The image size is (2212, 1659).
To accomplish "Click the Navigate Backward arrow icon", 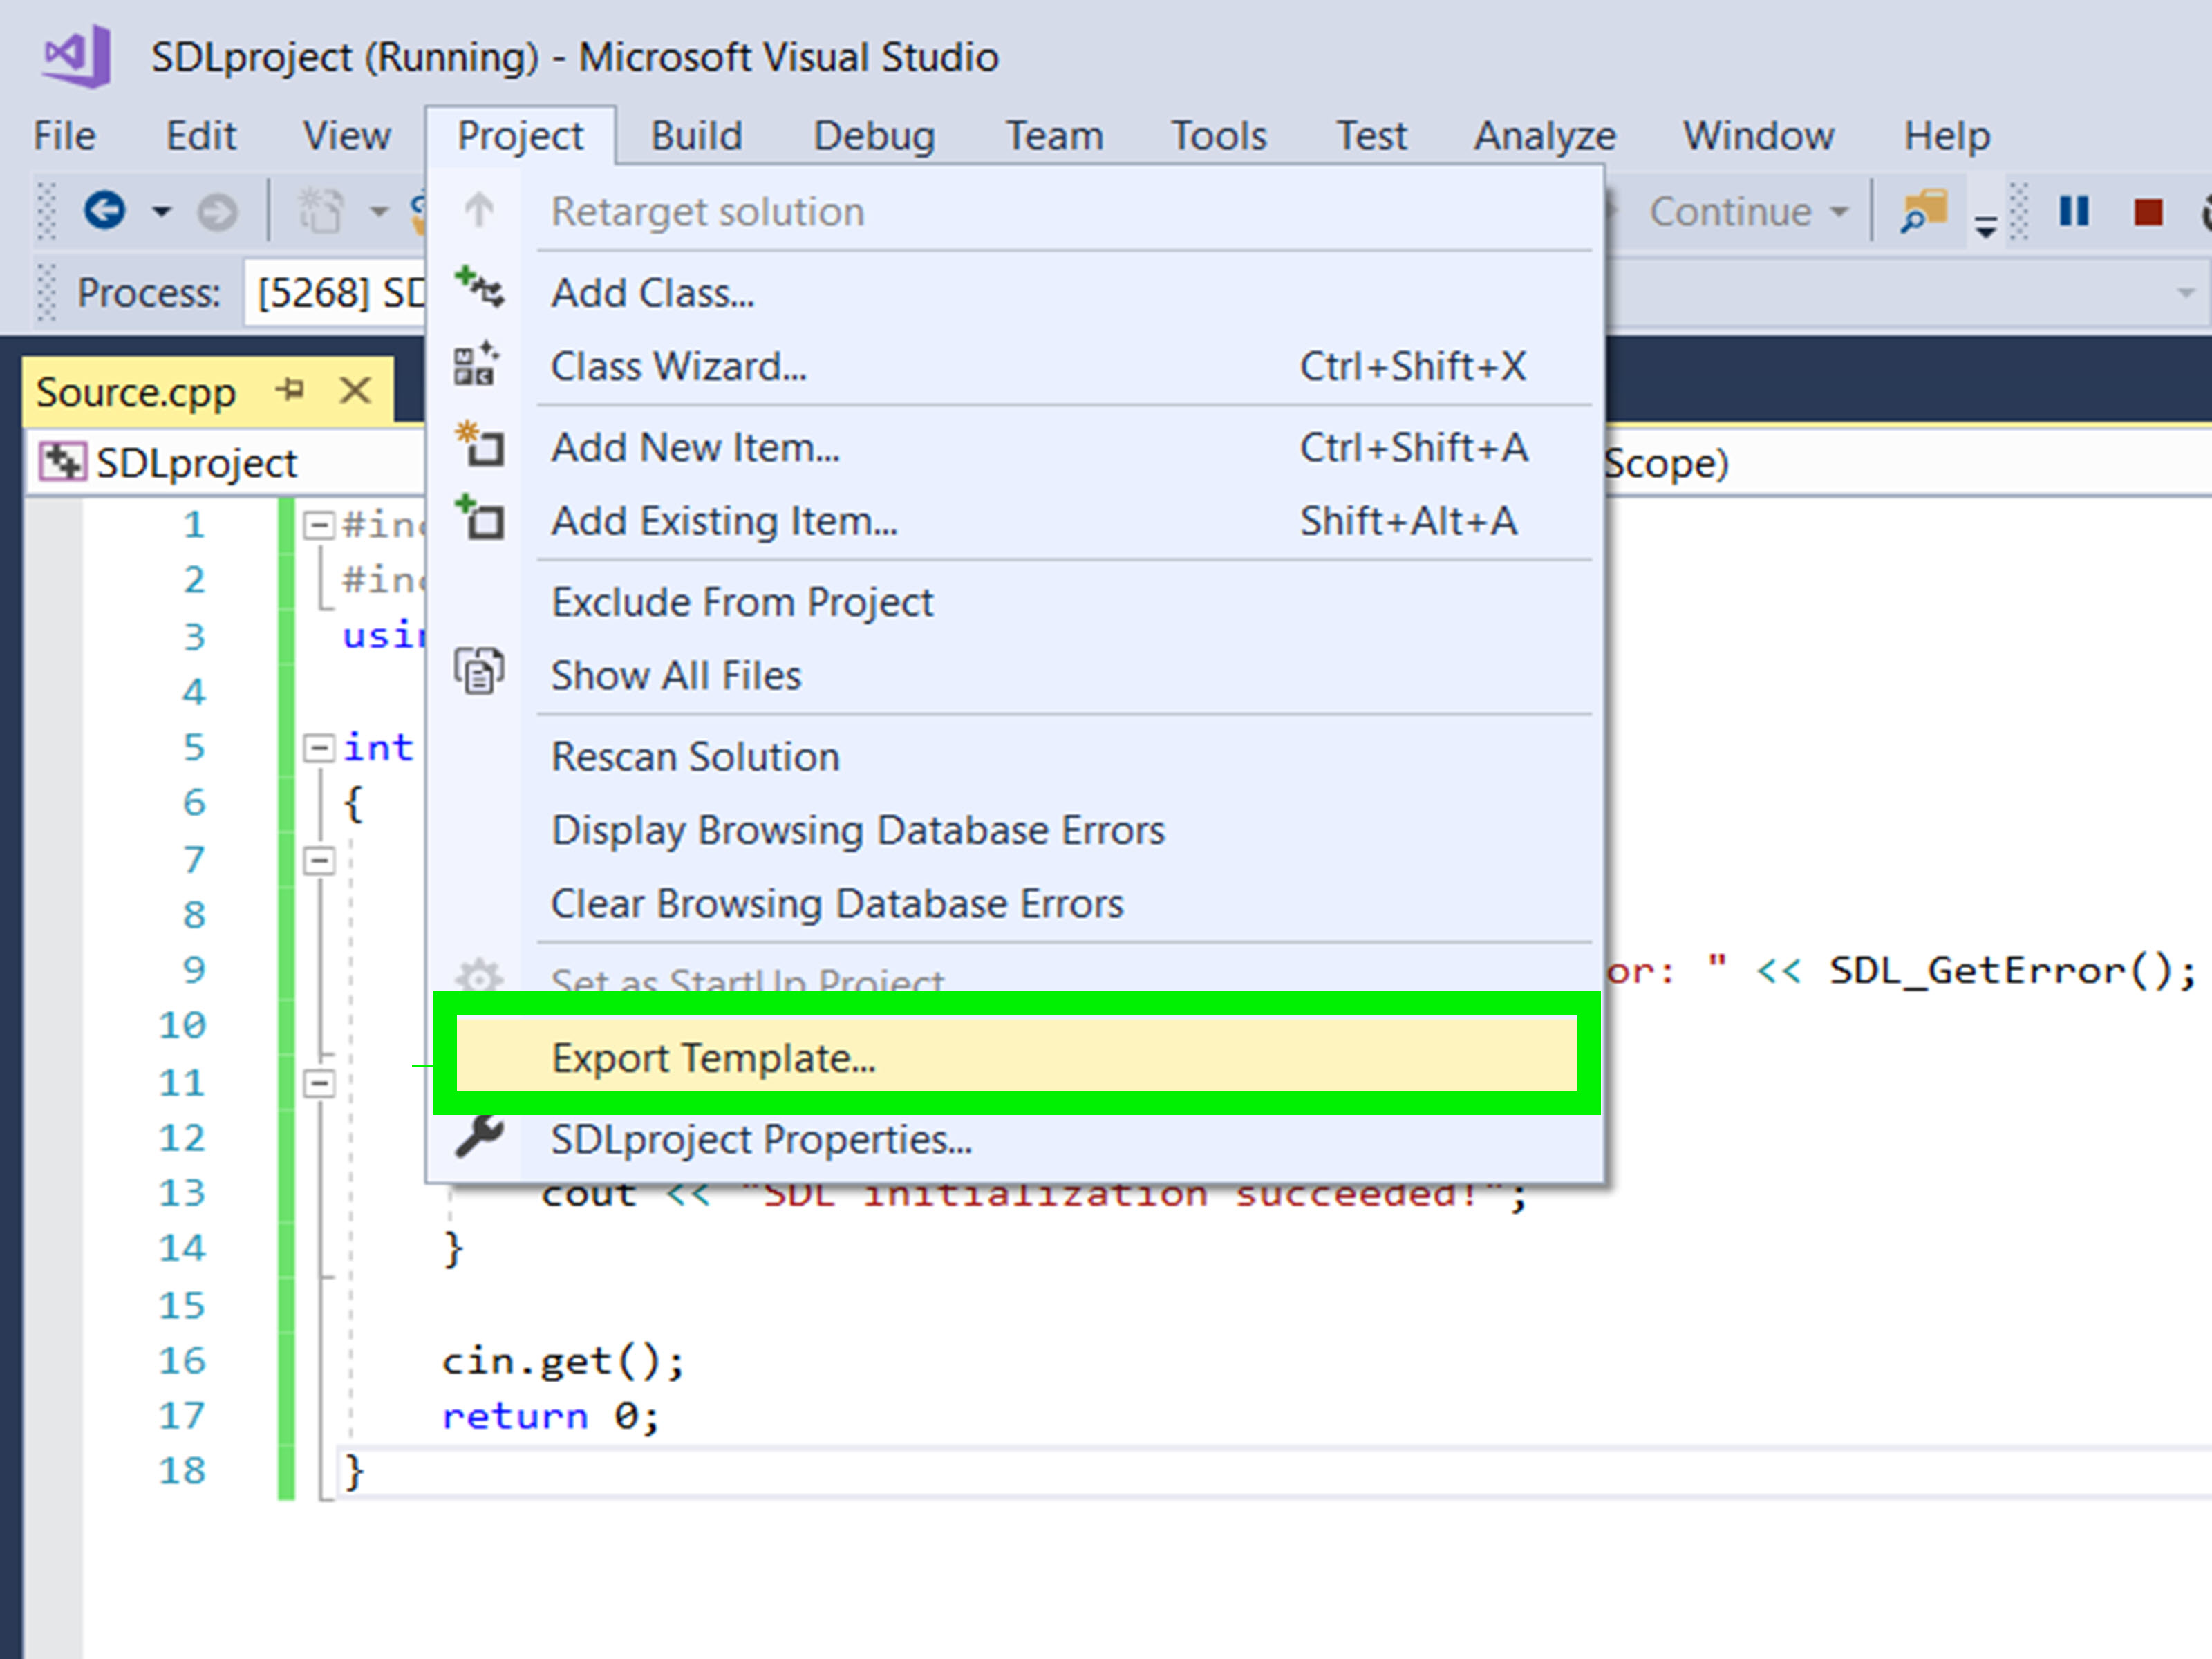I will pos(105,211).
